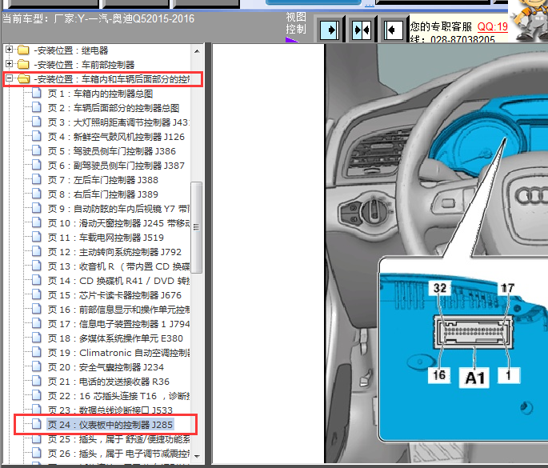Viewport: 548px width, 468px height.
Task: Click the page icon beside 页 24
Action: [x=36, y=424]
